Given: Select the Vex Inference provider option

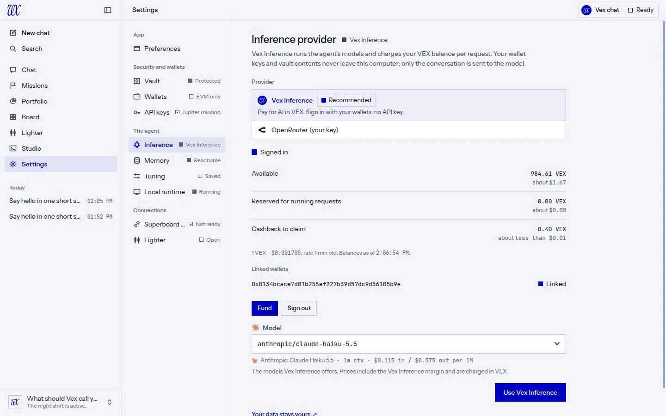Looking at the screenshot, I should coord(409,105).
